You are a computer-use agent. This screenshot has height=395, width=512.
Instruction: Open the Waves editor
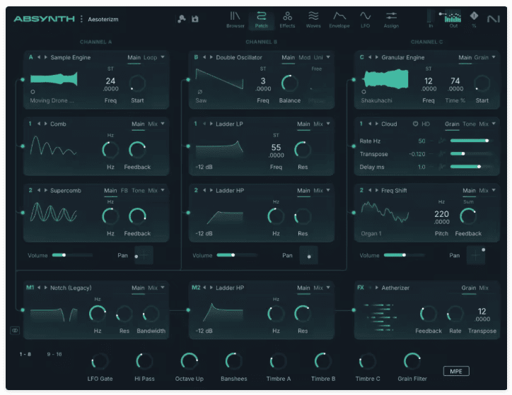point(313,20)
